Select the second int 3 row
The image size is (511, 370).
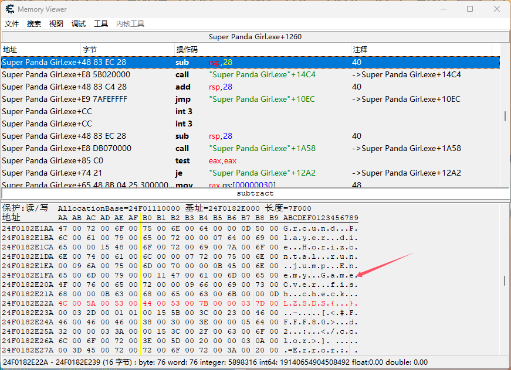tap(251, 124)
